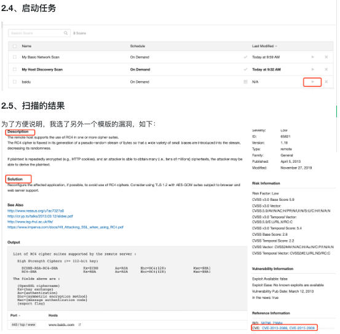The image size is (340, 334).
Task: Open the imperva.com RC4 PDF link
Action: 65,227
